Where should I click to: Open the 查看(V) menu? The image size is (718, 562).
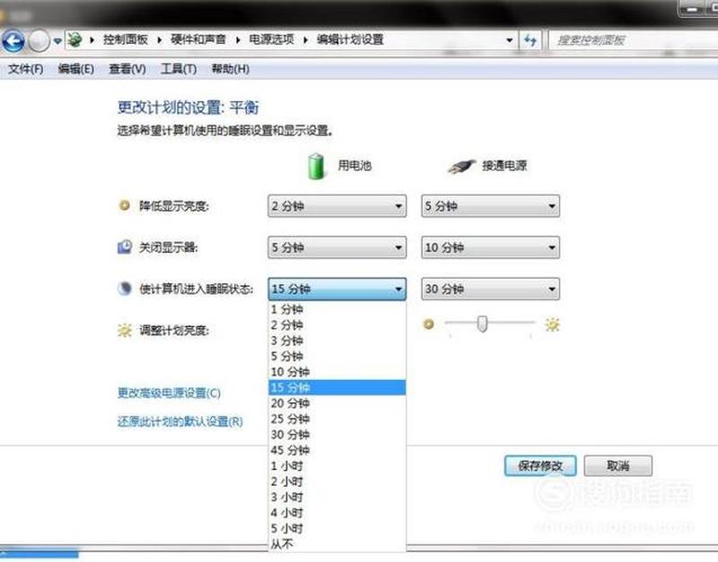[127, 69]
